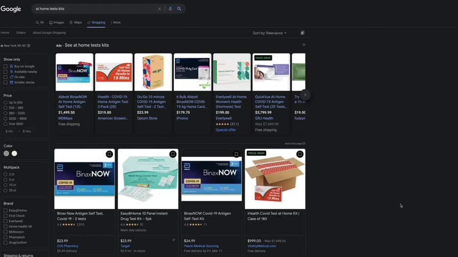Viewport: 458px width, 257px height.
Task: Check the Easy@Home brand filter
Action: tap(5, 210)
